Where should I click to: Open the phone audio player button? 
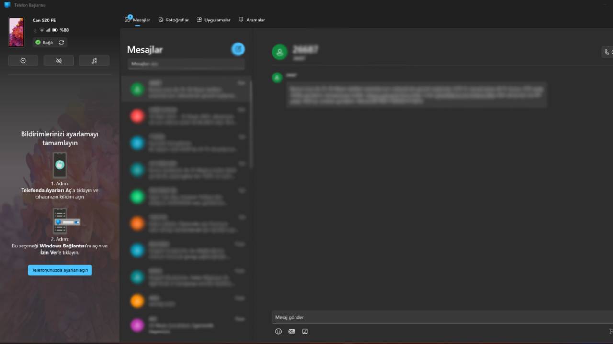[94, 61]
